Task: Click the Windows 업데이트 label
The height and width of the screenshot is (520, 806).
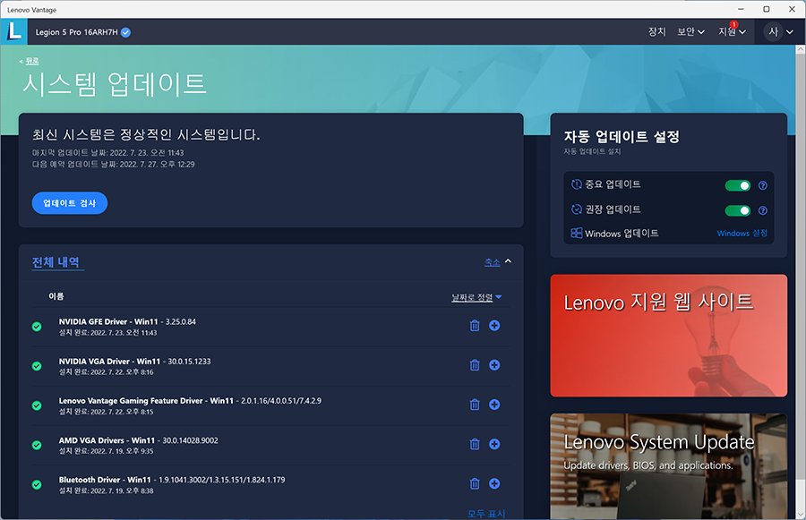Action: 622,234
